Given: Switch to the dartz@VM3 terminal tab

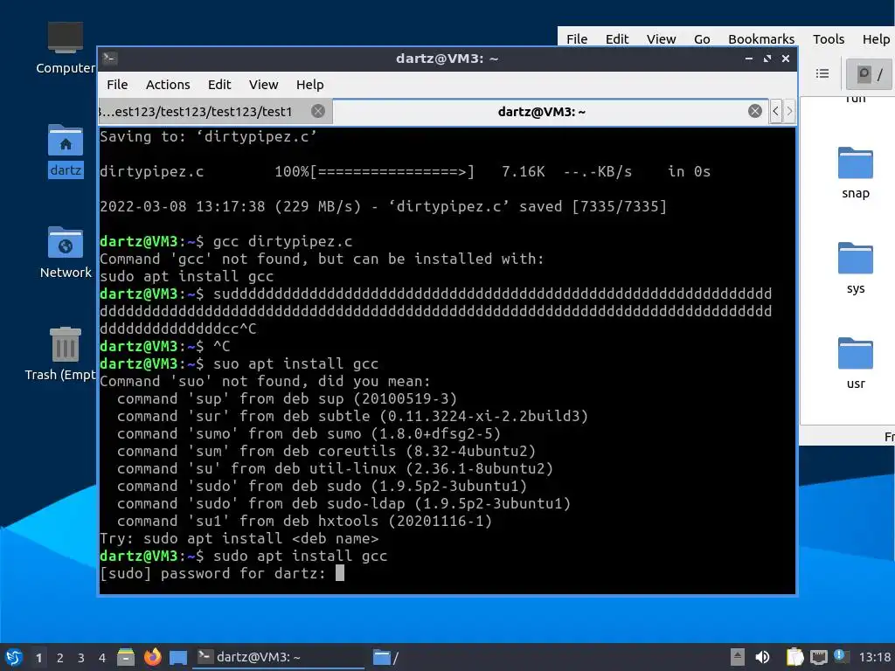Looking at the screenshot, I should 549,111.
